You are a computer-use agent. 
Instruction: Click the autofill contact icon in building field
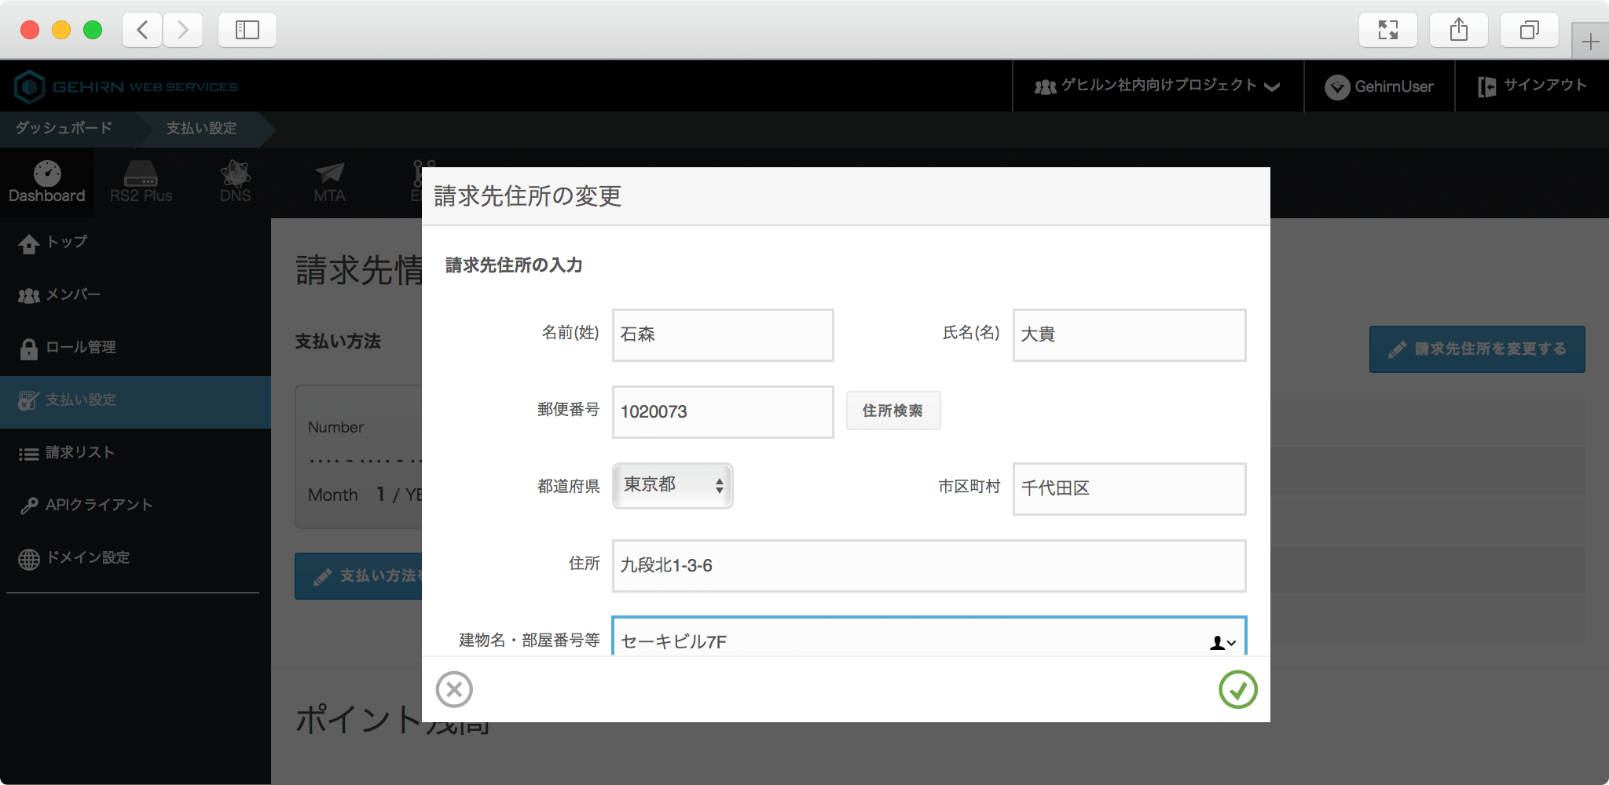[x=1222, y=643]
